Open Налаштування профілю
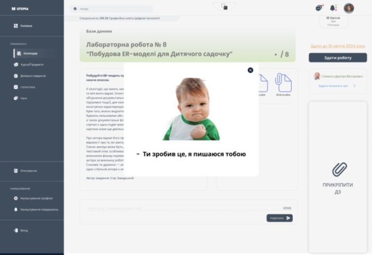 tap(35, 198)
